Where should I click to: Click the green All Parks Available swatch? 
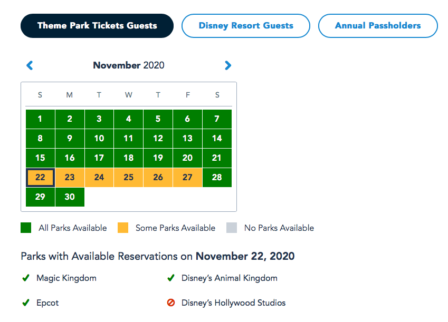pyautogui.click(x=26, y=228)
